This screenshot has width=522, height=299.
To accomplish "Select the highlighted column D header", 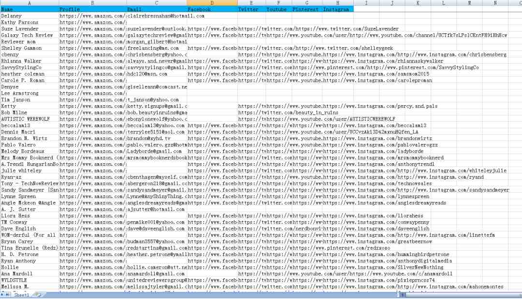I will coord(212,3).
